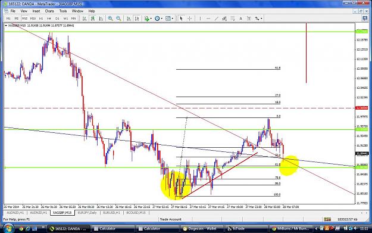Open the File menu
The width and height of the screenshot is (372, 233).
pyautogui.click(x=13, y=11)
